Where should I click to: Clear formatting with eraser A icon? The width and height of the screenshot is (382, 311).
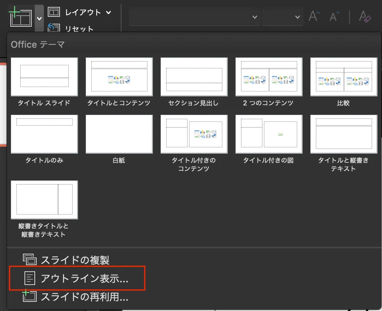click(x=365, y=16)
